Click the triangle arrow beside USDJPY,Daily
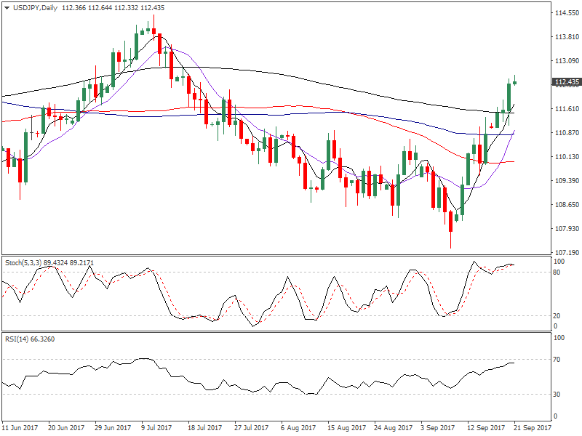 (7, 7)
